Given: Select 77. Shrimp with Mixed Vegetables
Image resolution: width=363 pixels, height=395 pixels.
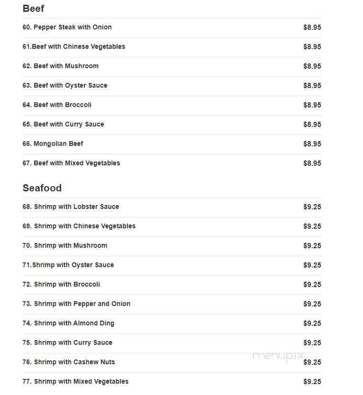Looking at the screenshot, I should point(172,382).
